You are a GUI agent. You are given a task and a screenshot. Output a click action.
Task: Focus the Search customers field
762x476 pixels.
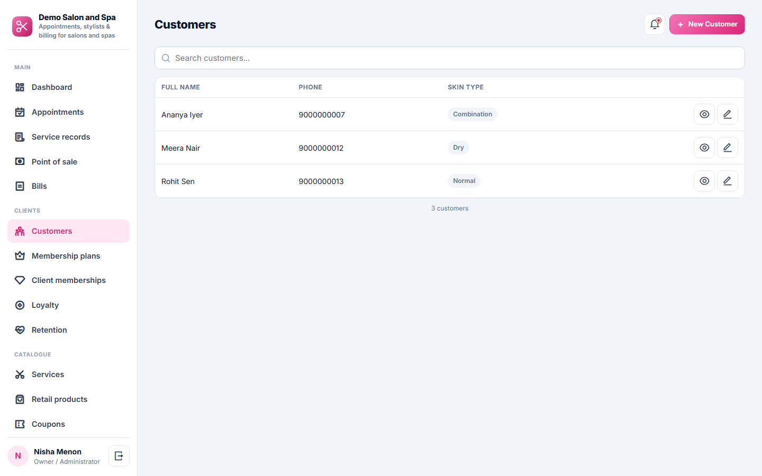(450, 58)
